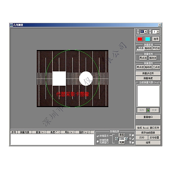Click 生成 Excel 接口文件 button

tap(148, 128)
